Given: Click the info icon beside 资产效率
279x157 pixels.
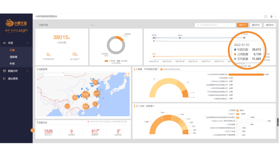Looking at the screenshot, I should 79,59.
